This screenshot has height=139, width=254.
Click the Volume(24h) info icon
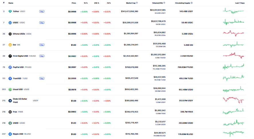tap(164, 3)
